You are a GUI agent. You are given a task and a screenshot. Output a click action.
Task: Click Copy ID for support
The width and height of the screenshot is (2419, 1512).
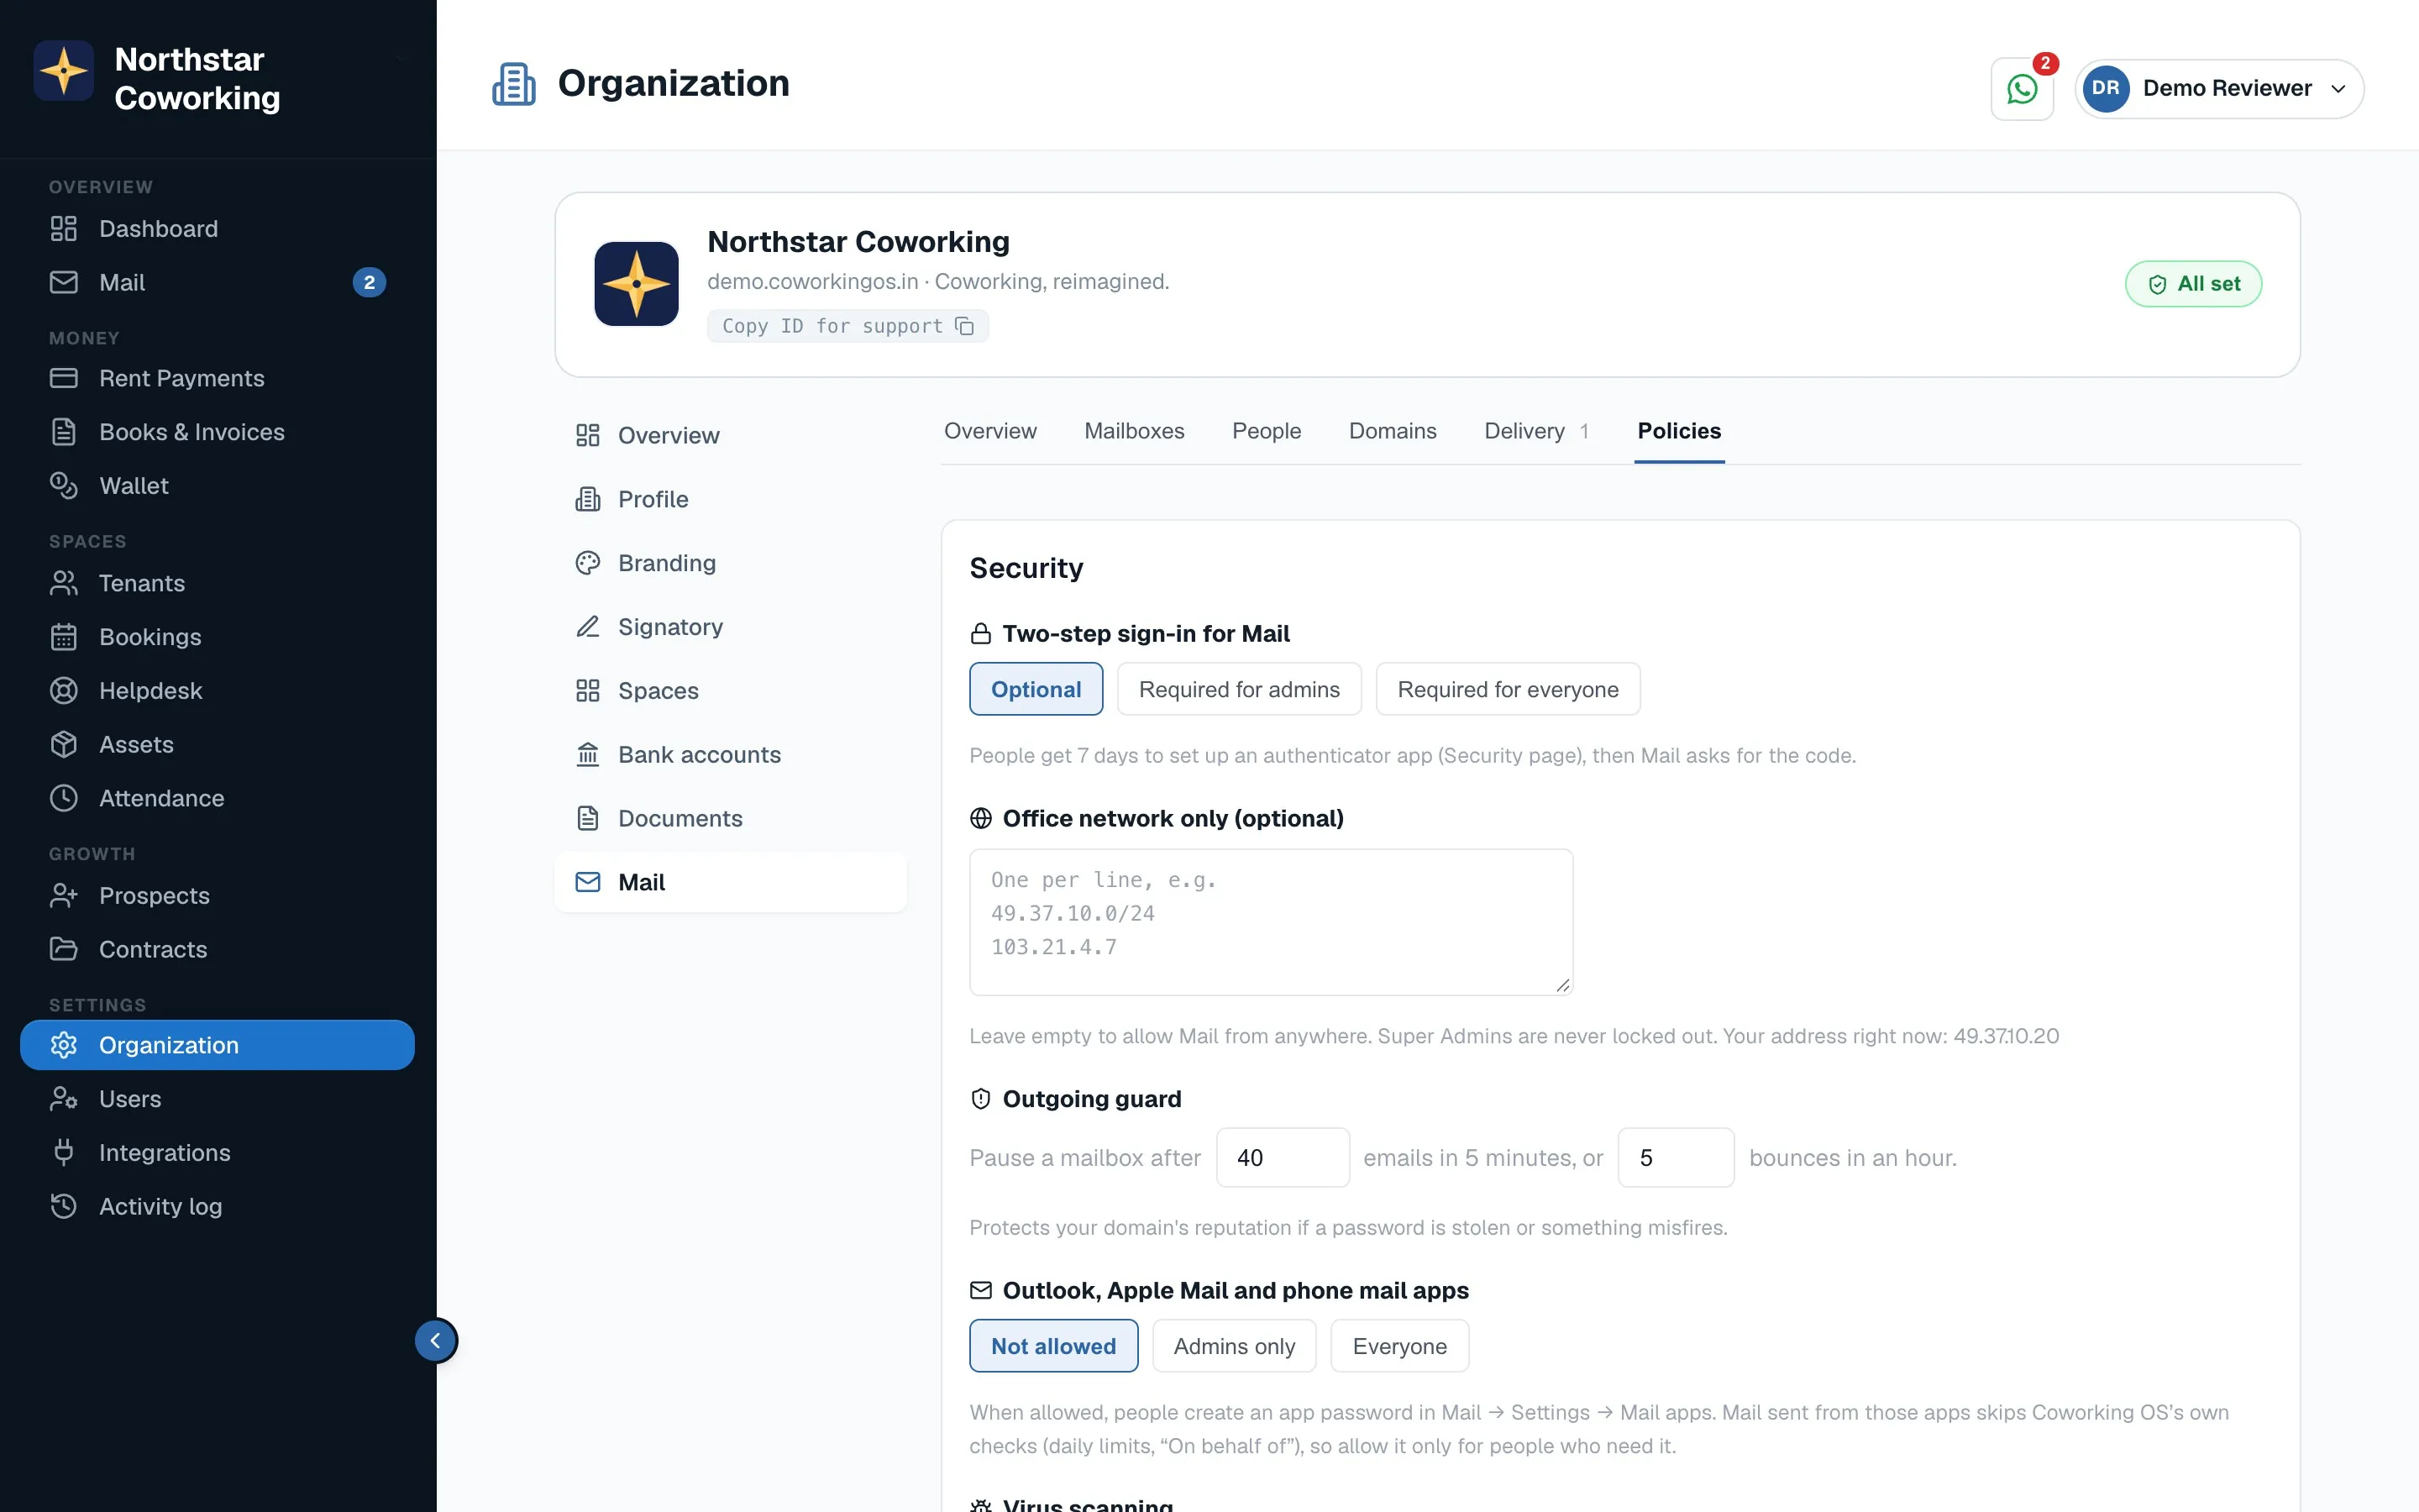point(847,326)
